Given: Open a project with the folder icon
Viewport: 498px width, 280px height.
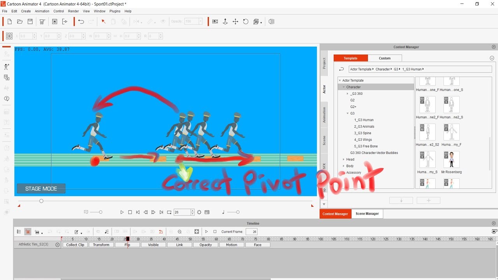Looking at the screenshot, I should pyautogui.click(x=19, y=22).
